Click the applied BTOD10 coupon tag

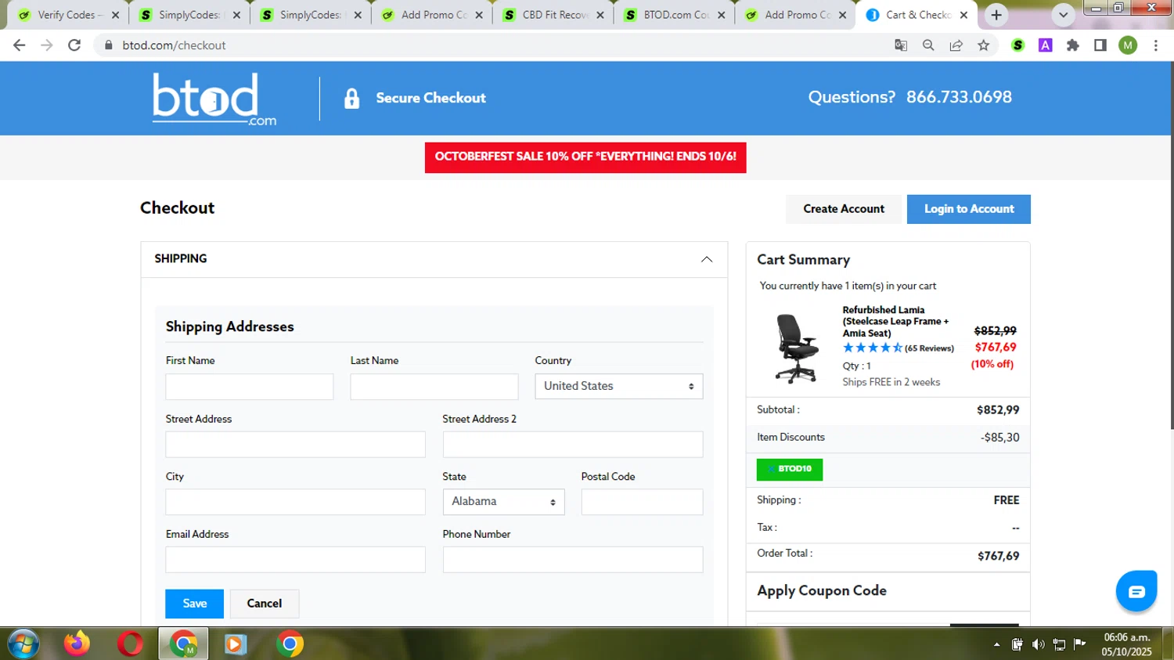tap(790, 469)
